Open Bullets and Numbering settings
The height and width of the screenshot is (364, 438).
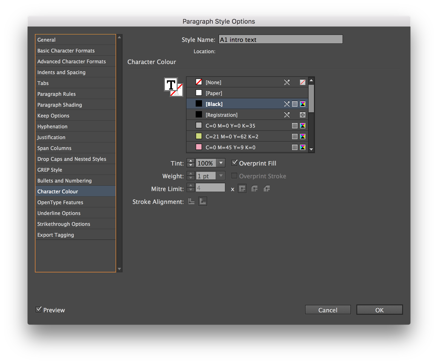[76, 181]
